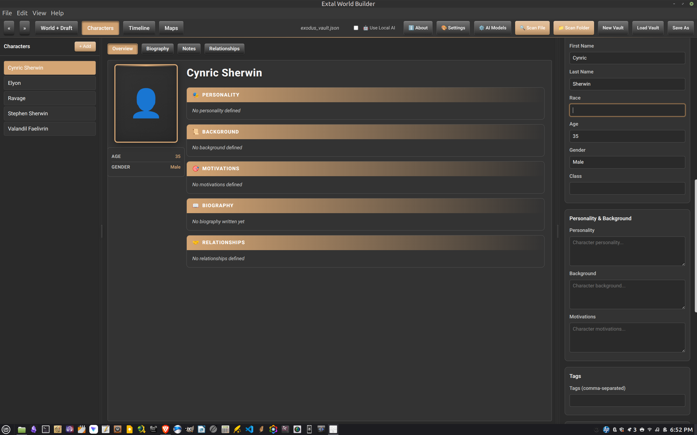
Task: Switch to the Relationships tab
Action: [x=224, y=49]
